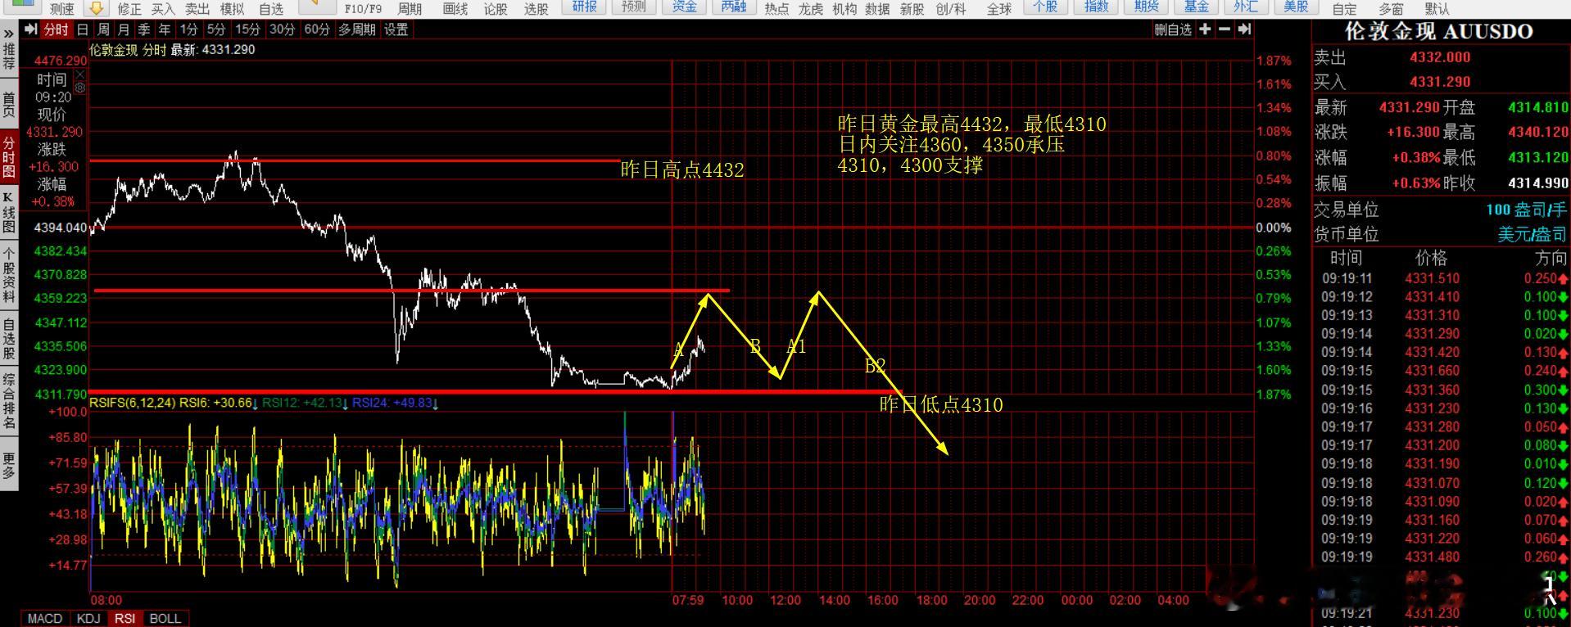
Task: Open the K线图 sidebar tab
Action: pyautogui.click(x=8, y=213)
